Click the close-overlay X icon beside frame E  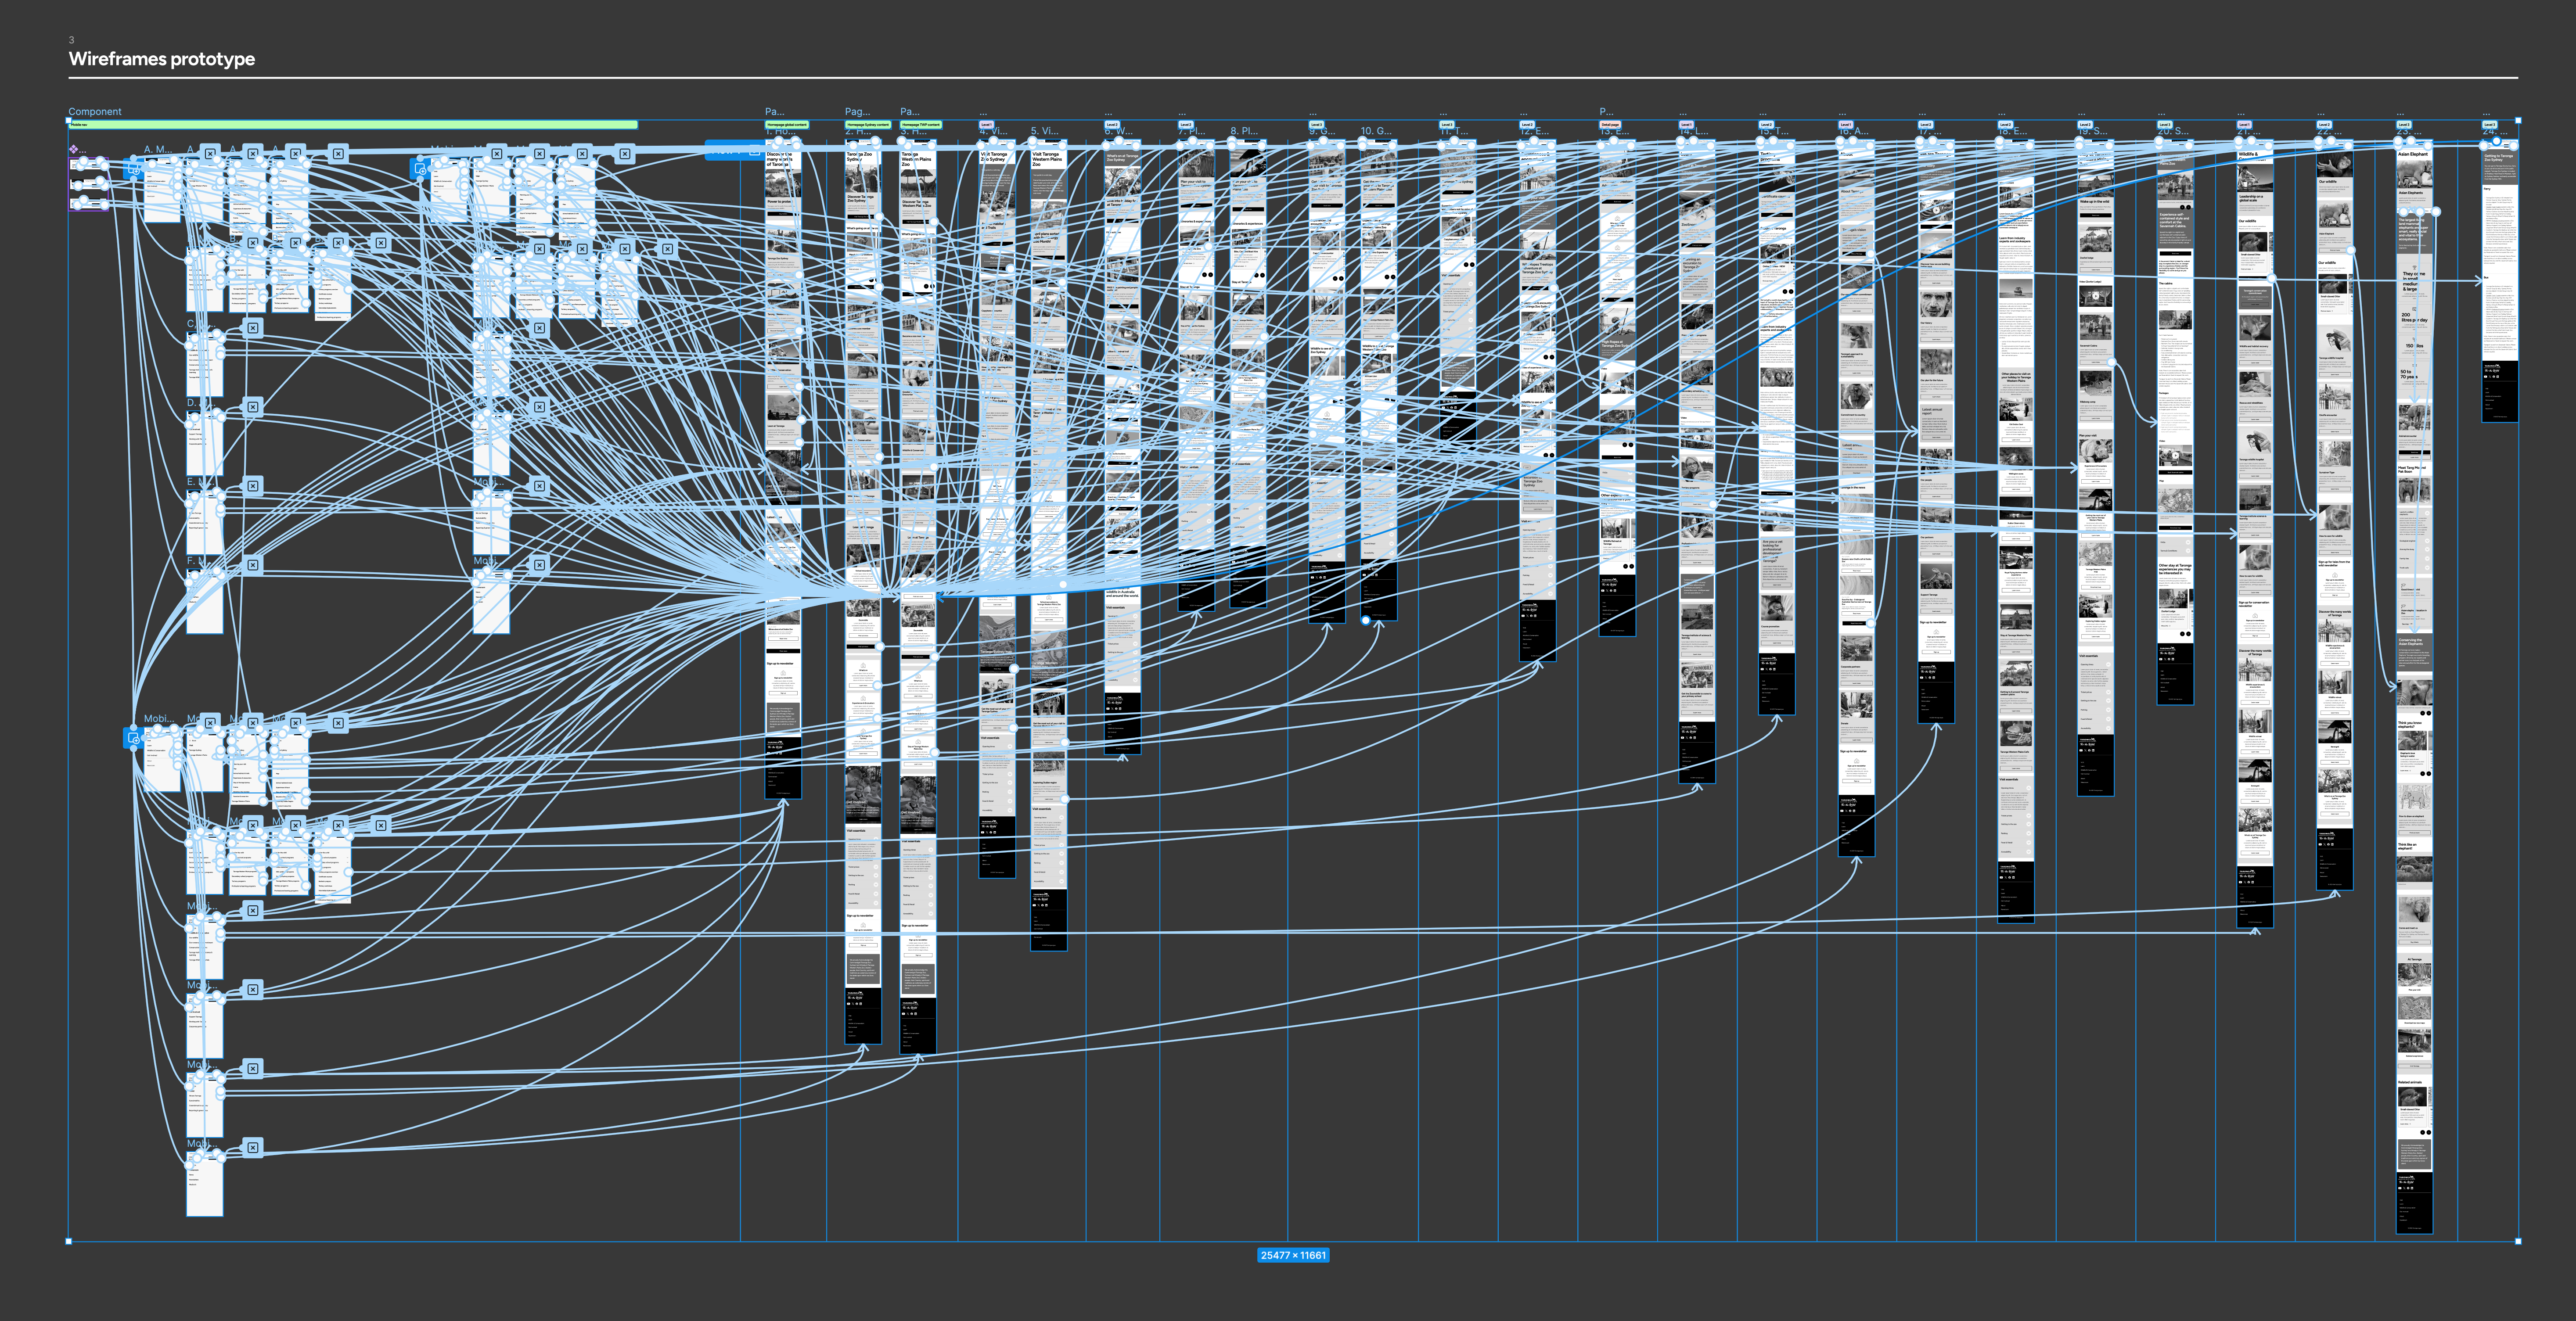(x=253, y=486)
